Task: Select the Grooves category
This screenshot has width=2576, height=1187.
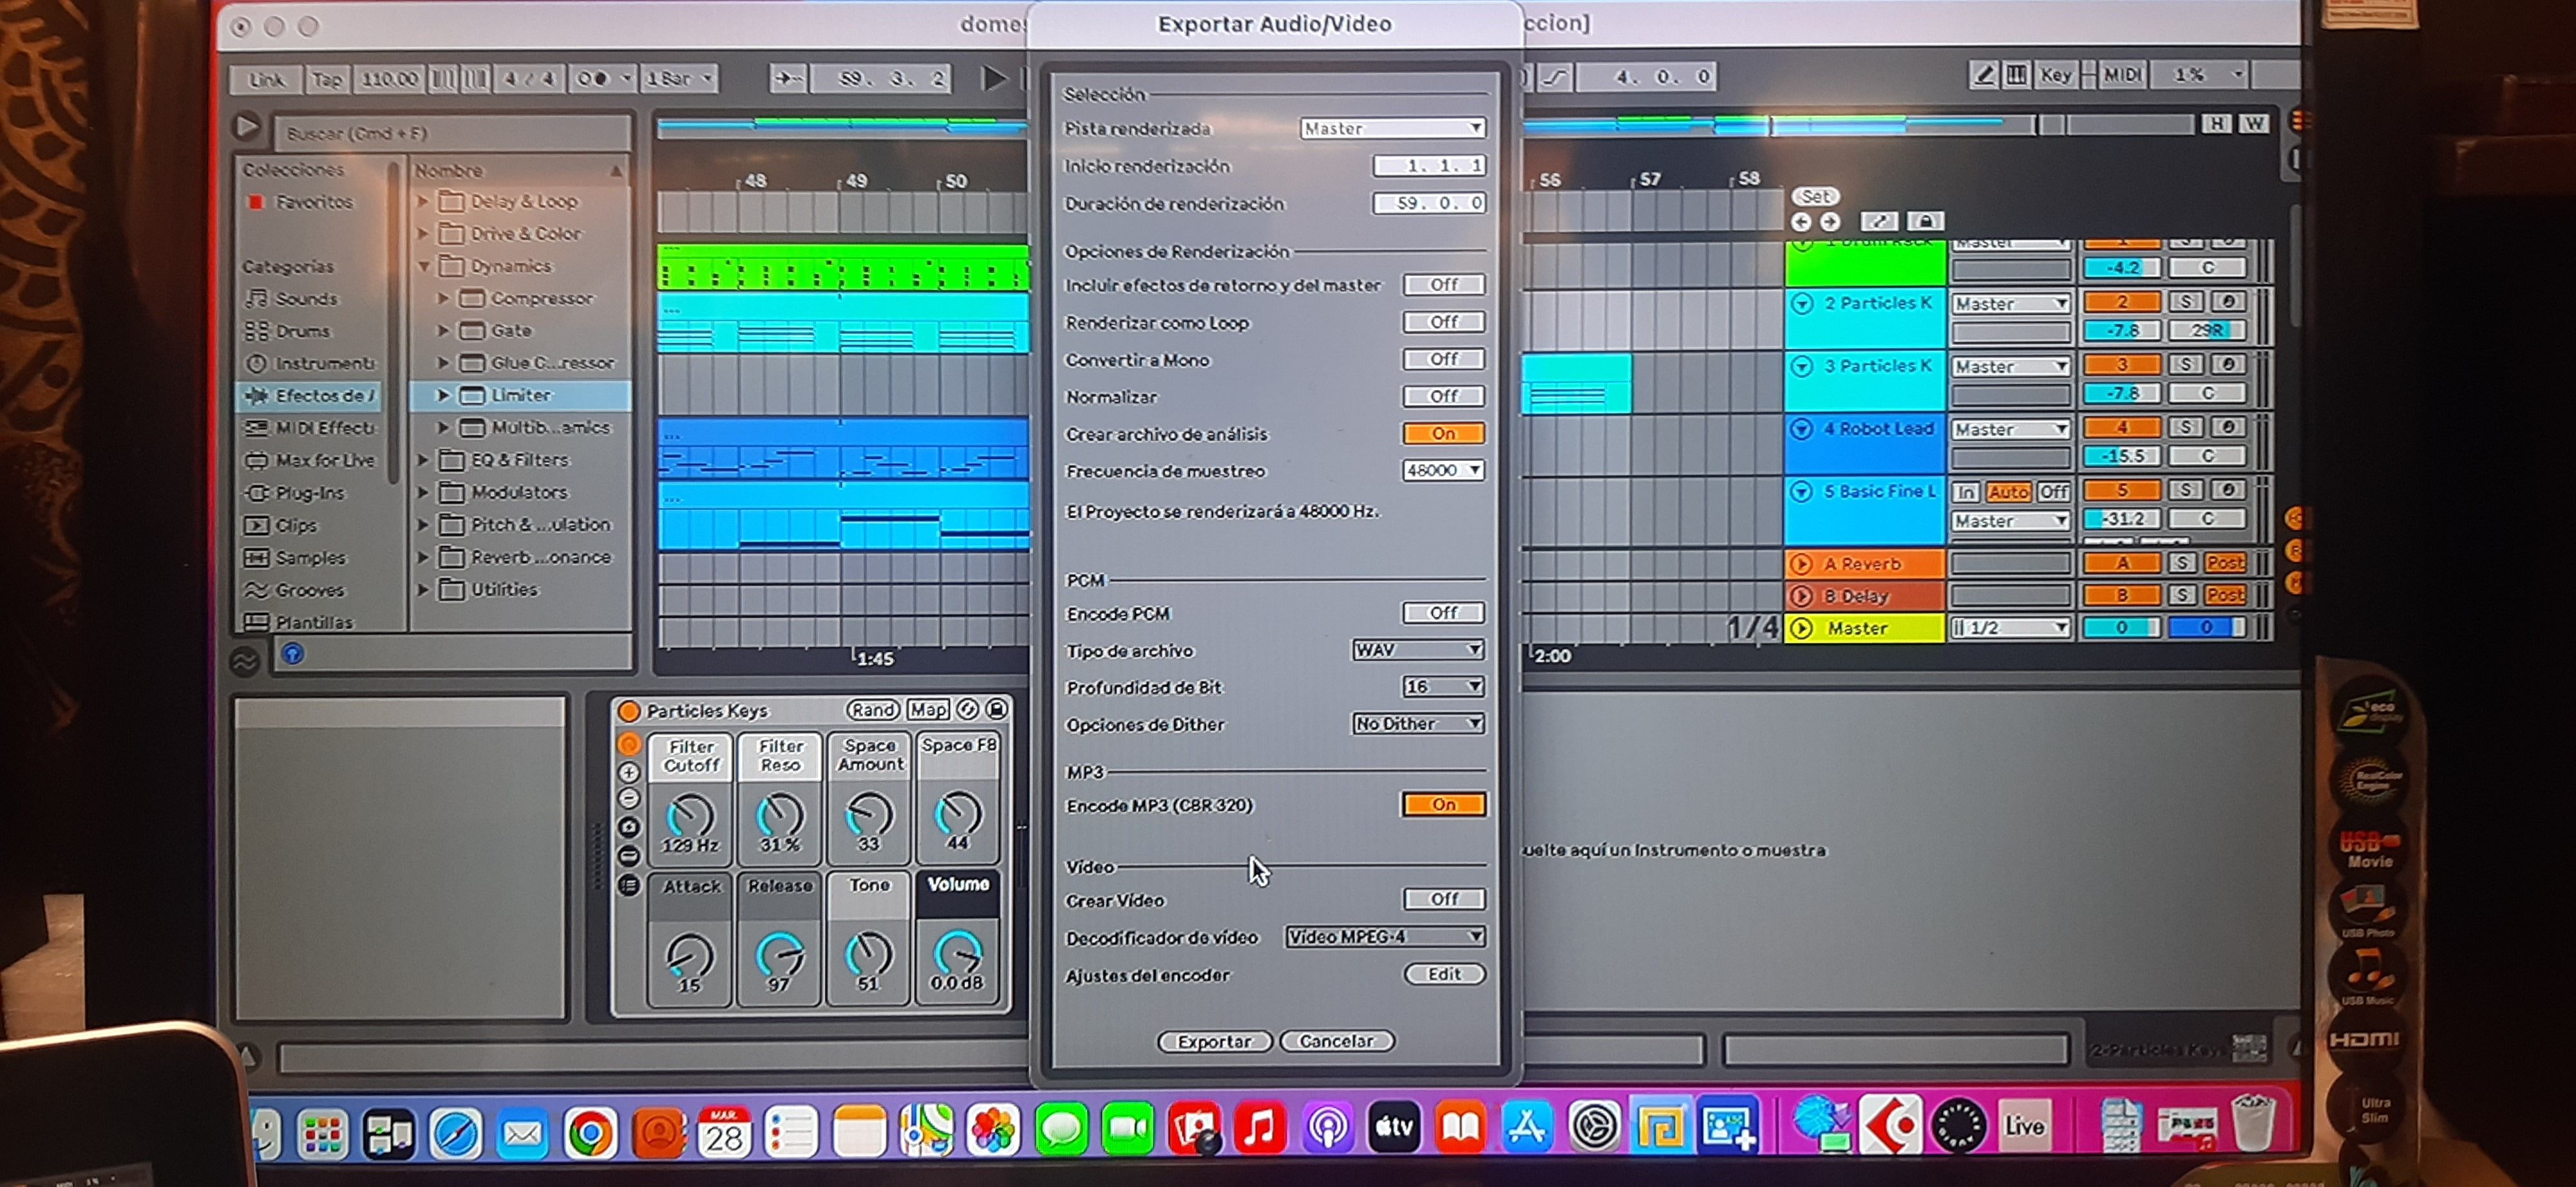Action: (x=309, y=590)
